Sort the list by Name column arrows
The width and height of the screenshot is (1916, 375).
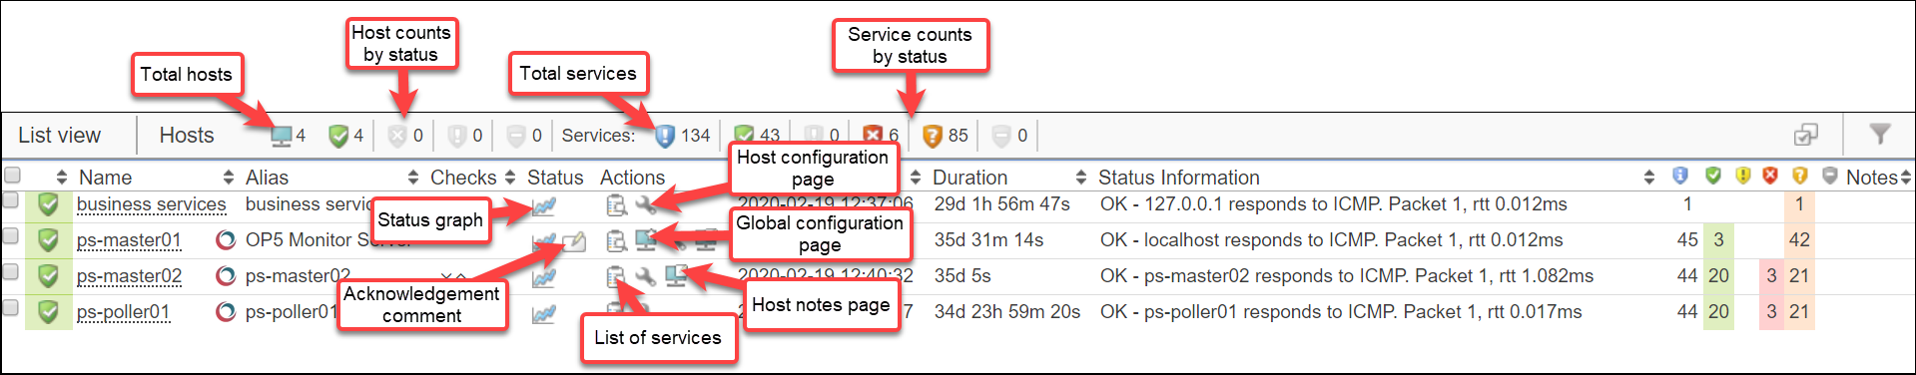point(62,178)
